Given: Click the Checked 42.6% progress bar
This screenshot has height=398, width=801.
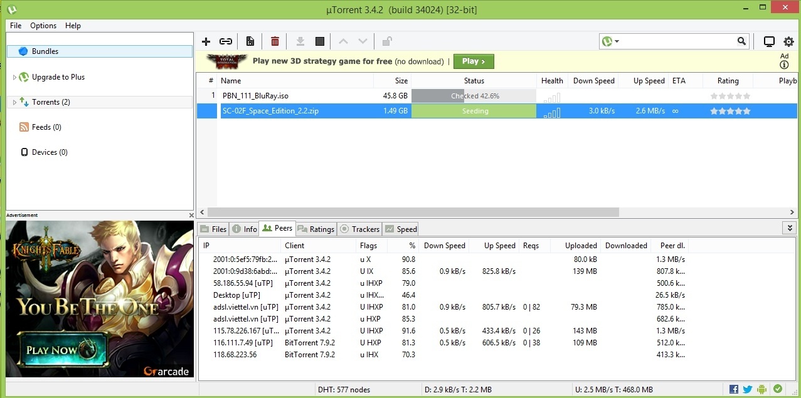Looking at the screenshot, I should point(474,96).
